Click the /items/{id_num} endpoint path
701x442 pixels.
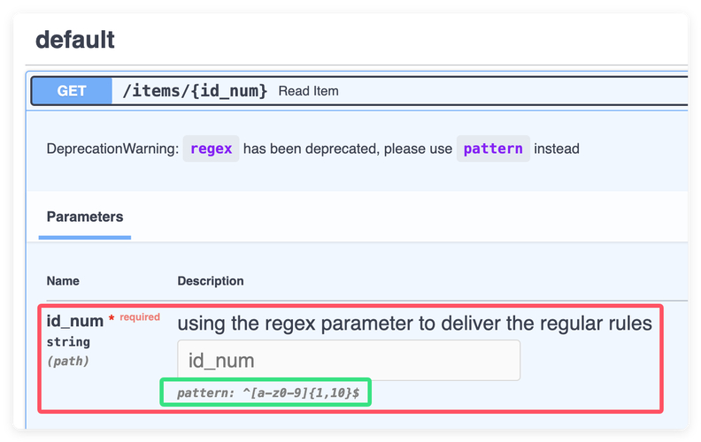[195, 91]
